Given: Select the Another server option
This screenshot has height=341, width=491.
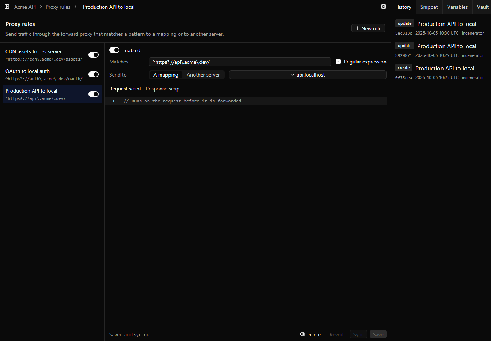Looking at the screenshot, I should (x=203, y=75).
